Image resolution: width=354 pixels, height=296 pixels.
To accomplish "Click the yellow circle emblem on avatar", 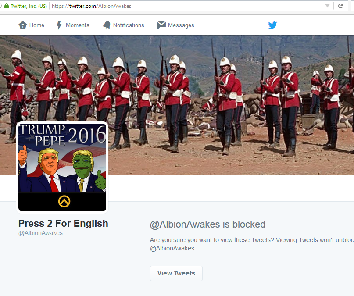I will tap(64, 201).
